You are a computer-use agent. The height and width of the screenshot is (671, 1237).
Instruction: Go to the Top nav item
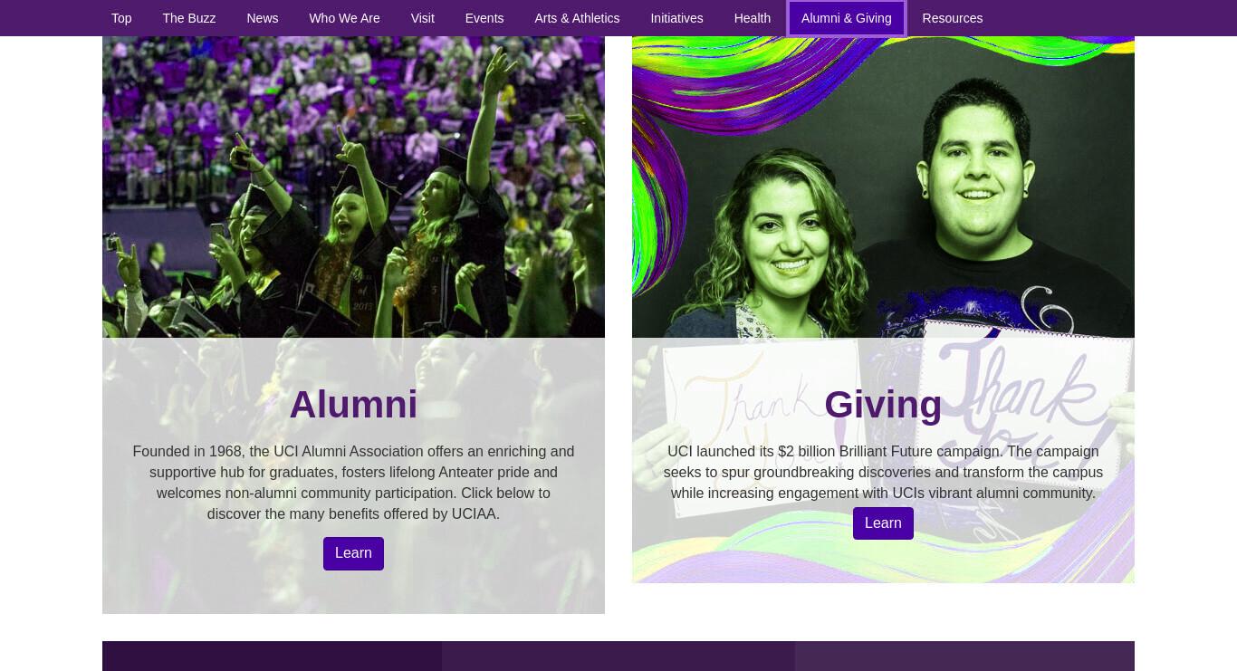click(121, 18)
